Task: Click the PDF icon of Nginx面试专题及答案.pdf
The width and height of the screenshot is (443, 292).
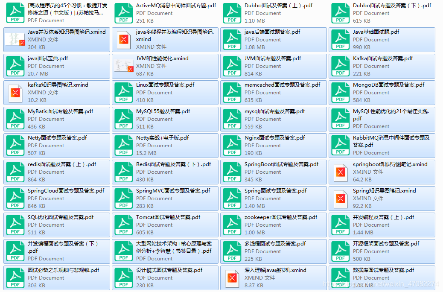Action: pyautogui.click(x=232, y=146)
